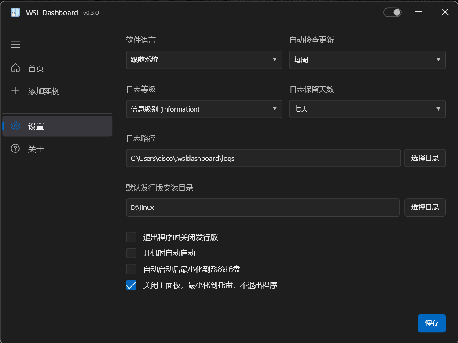
Task: Click the question mark icon beside 关于
Action: pos(15,148)
